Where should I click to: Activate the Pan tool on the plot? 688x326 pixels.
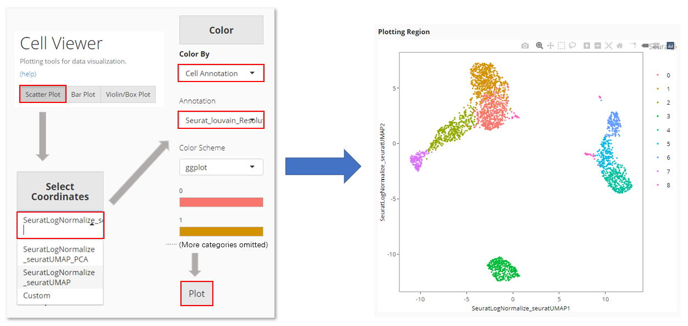[551, 45]
